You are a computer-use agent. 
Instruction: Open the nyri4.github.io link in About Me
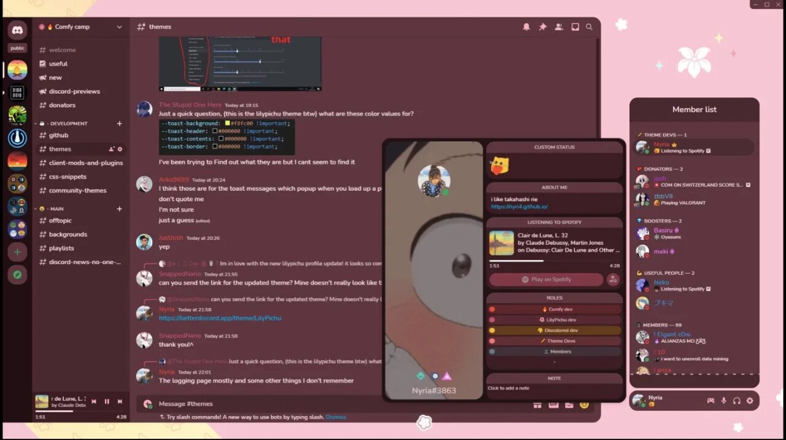click(x=519, y=207)
